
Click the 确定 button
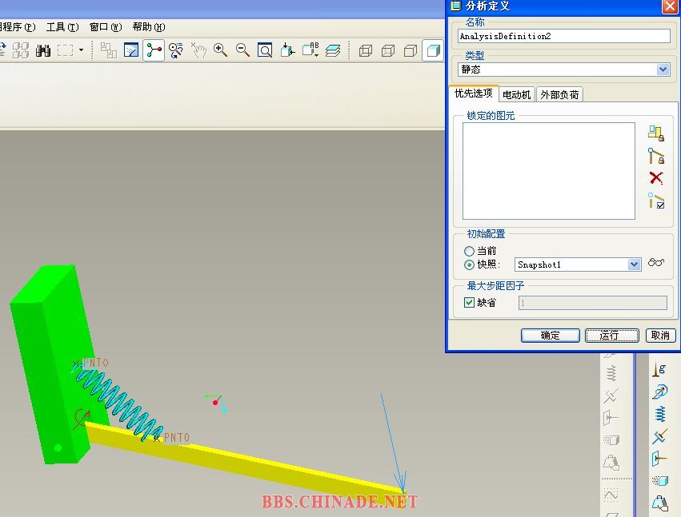click(x=550, y=336)
